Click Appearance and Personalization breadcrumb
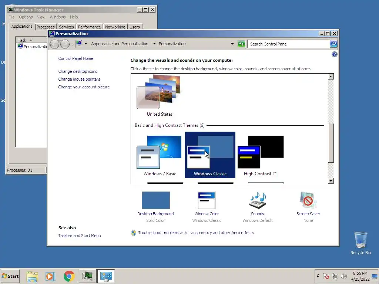Viewport: 379px width, 284px height. [x=120, y=44]
